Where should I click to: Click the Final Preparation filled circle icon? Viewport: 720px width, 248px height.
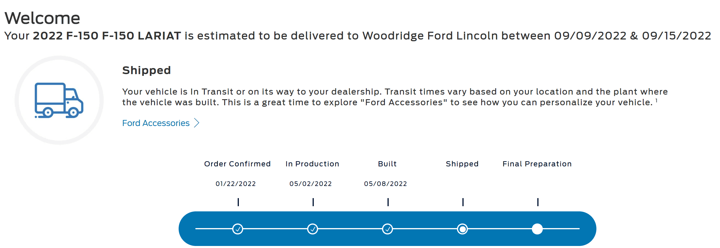pos(537,229)
